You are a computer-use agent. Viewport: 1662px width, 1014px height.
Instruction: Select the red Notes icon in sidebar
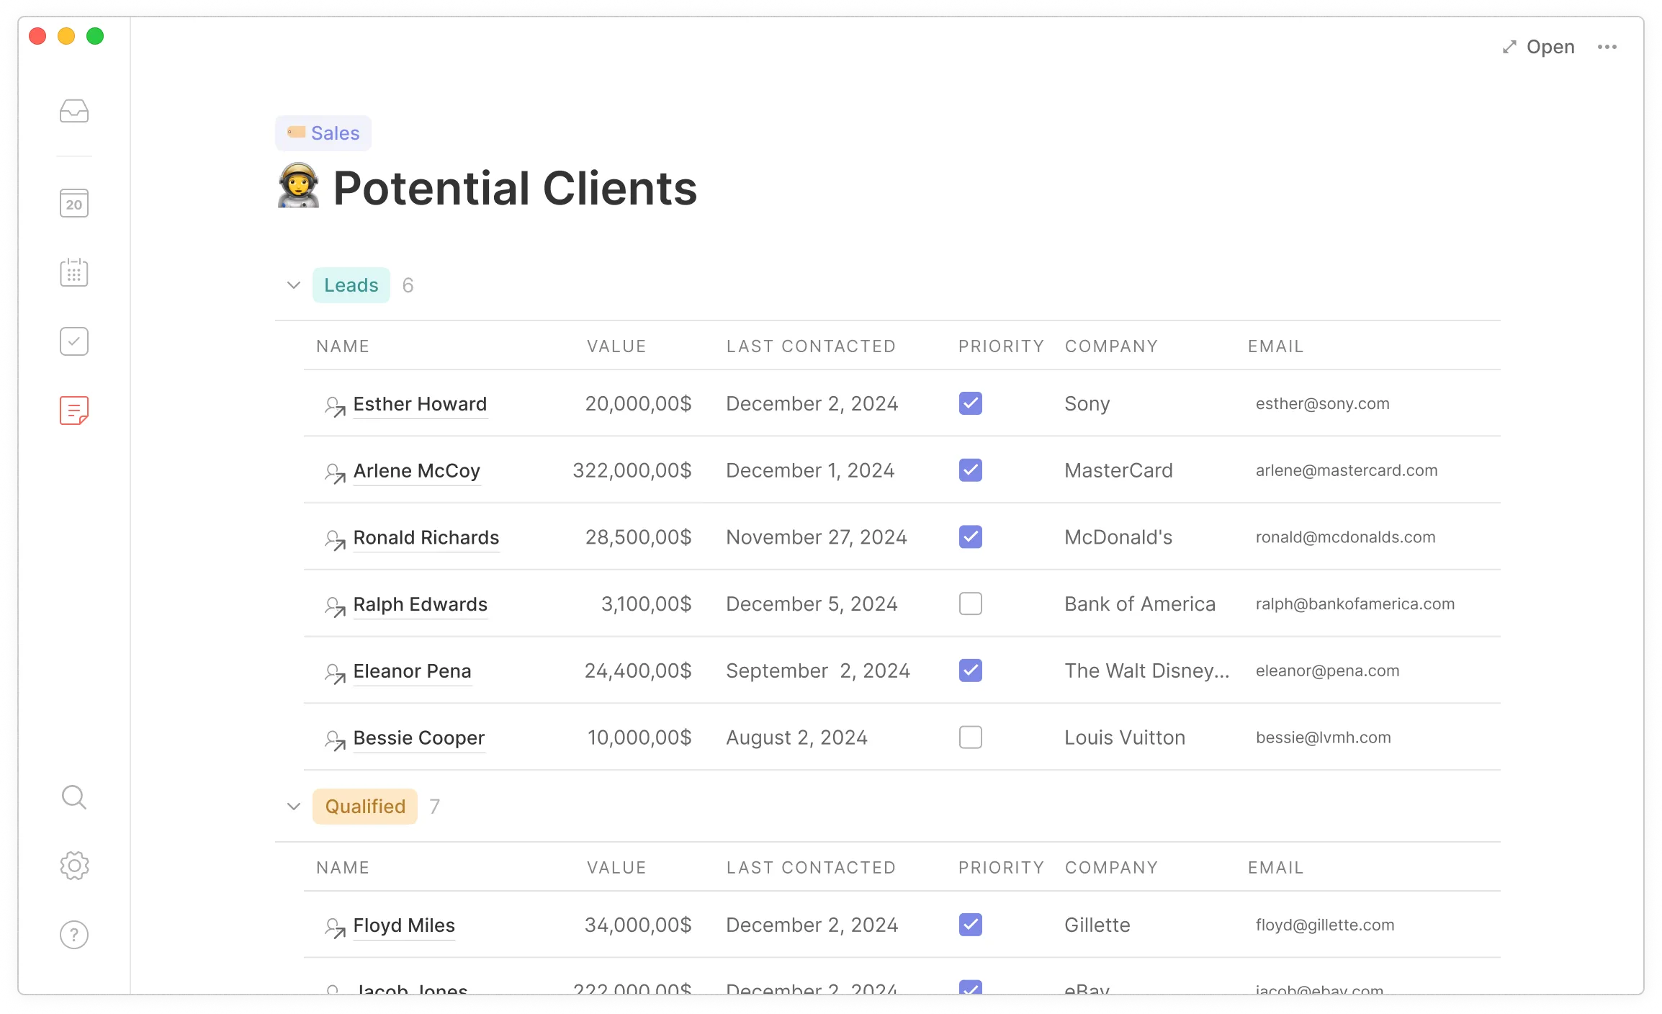(x=74, y=410)
